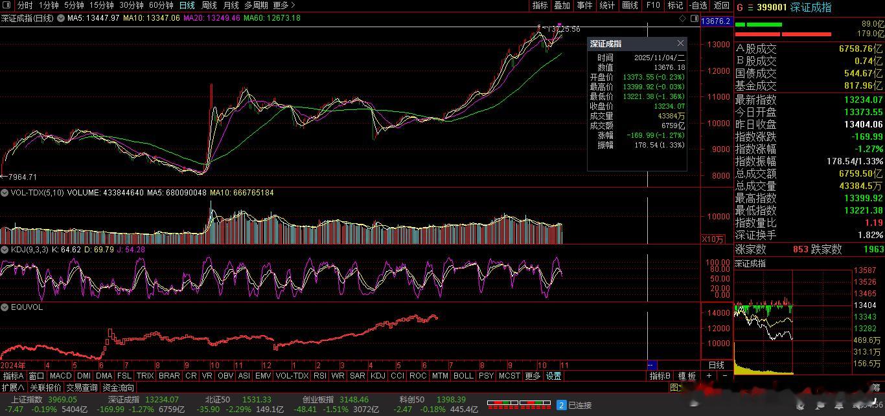The height and width of the screenshot is (416, 885).
Task: Open 设置 settings in the indicator bar
Action: tap(553, 376)
